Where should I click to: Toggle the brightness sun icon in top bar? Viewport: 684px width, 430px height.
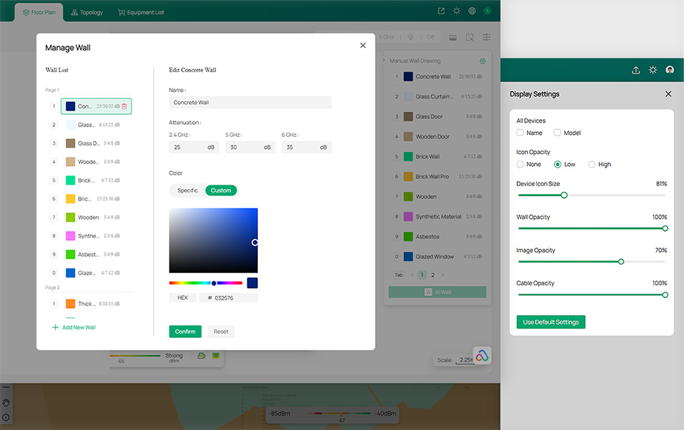(457, 11)
